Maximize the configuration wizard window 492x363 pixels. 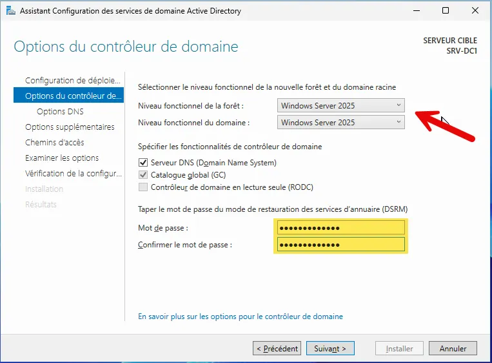click(x=445, y=10)
